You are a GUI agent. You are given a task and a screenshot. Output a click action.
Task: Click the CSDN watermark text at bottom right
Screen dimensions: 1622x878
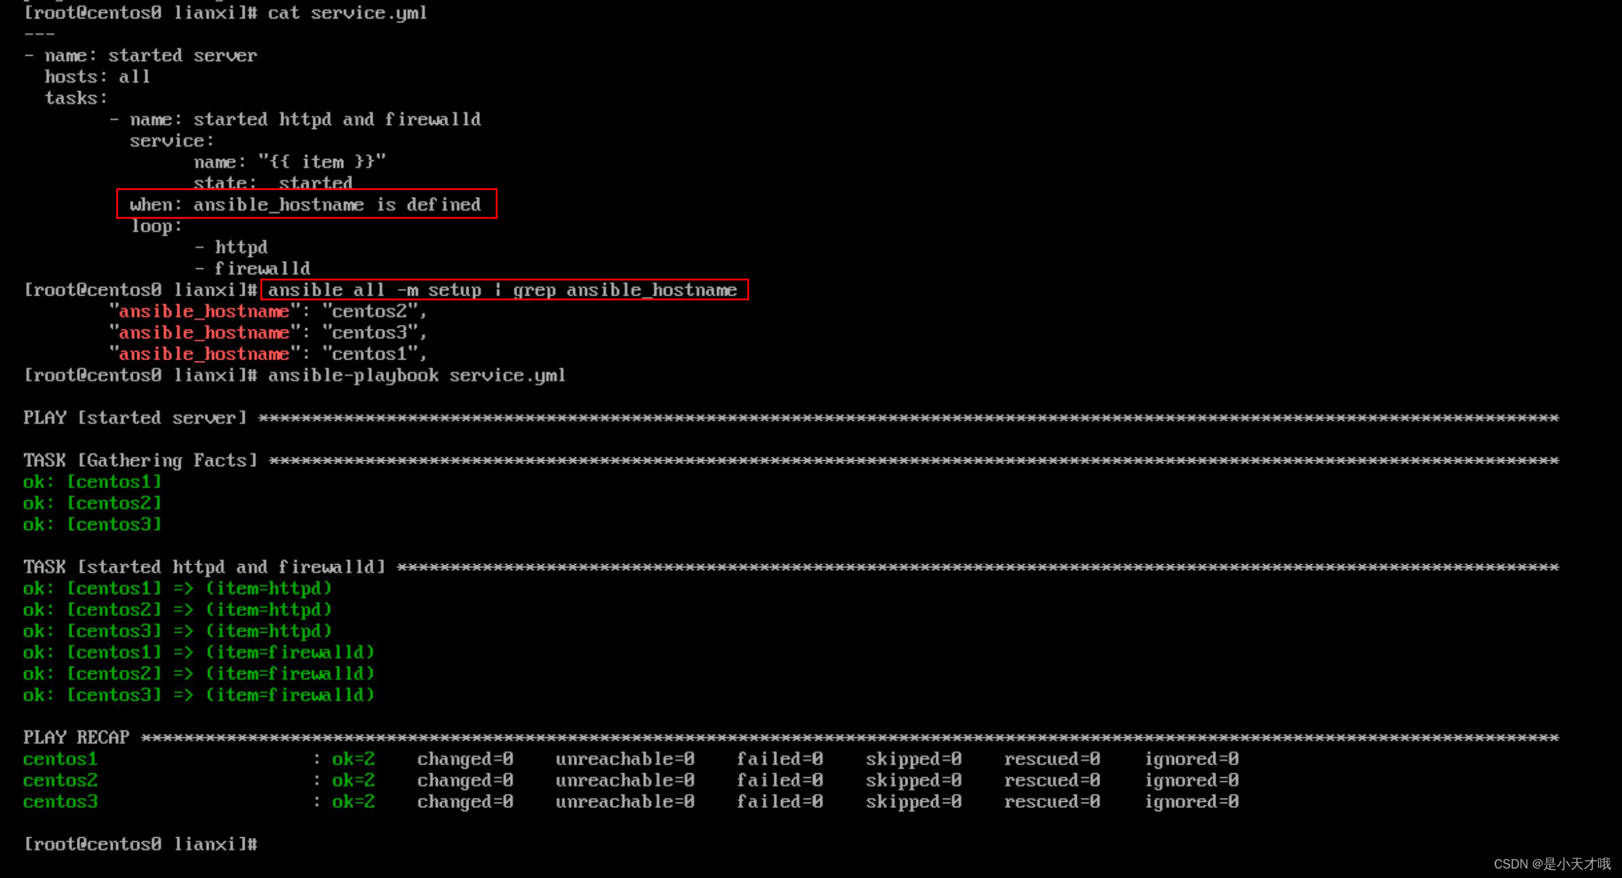pos(1551,864)
